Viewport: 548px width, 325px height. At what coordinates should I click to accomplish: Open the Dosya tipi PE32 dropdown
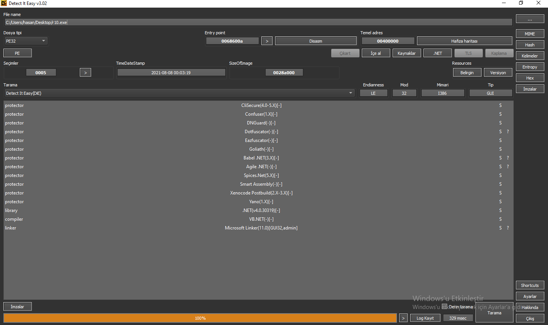[26, 41]
